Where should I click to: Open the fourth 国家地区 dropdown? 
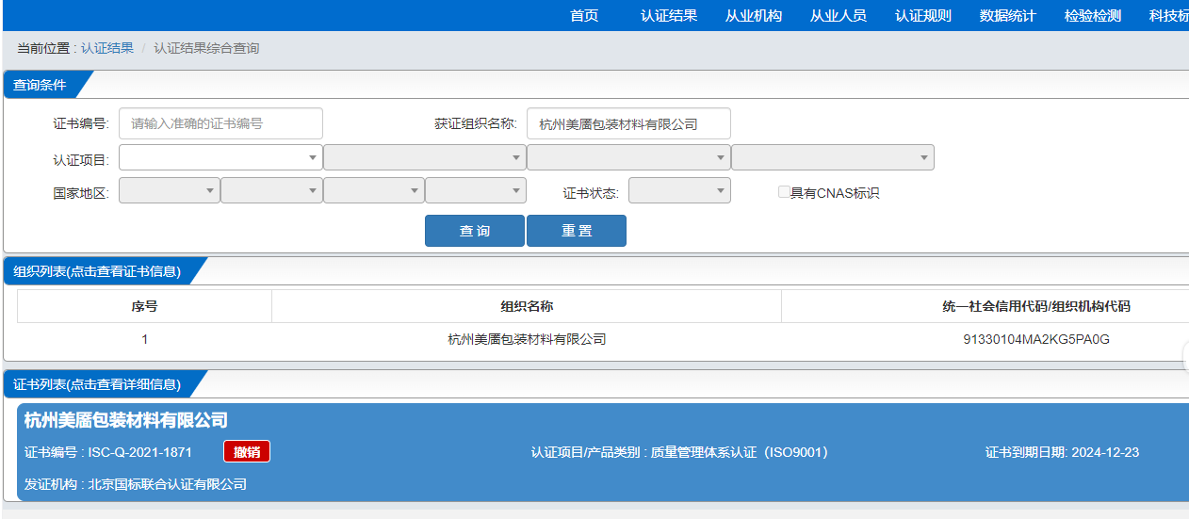(x=476, y=190)
